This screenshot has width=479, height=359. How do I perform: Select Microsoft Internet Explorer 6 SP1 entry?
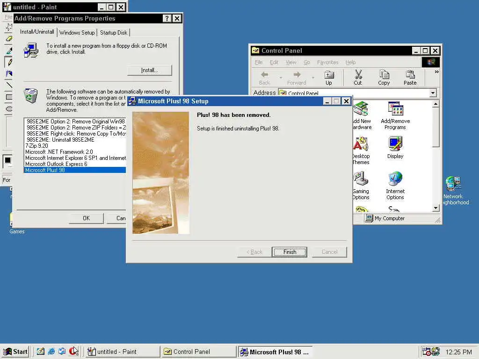[75, 158]
